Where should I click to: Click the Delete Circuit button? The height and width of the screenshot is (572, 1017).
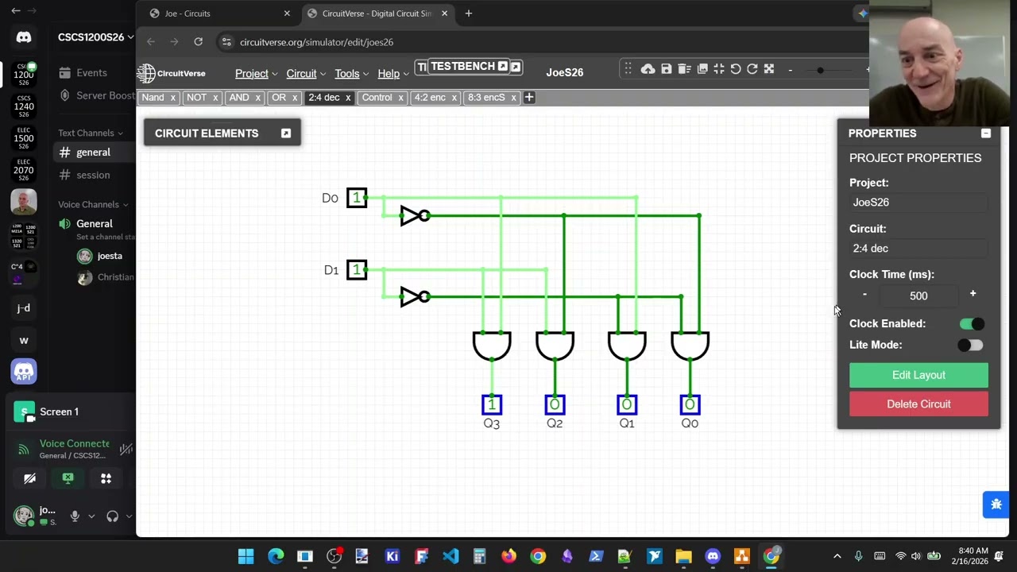(918, 404)
